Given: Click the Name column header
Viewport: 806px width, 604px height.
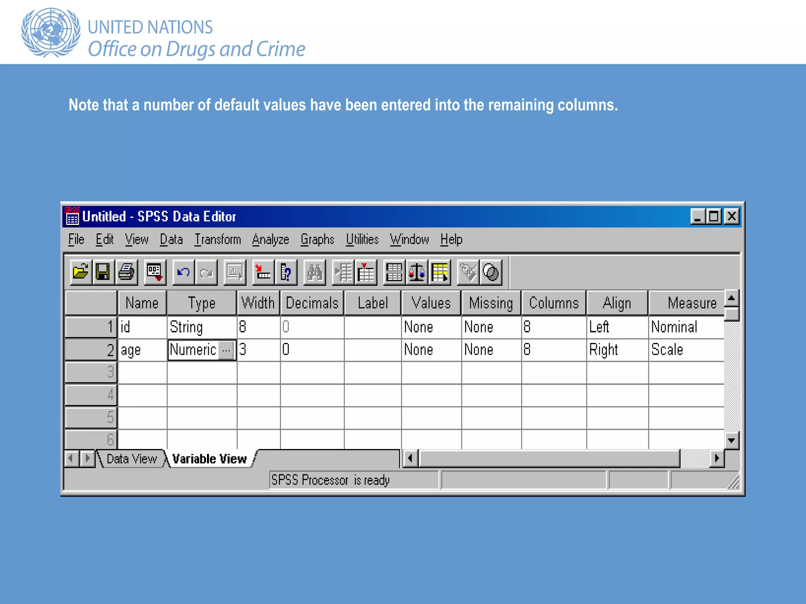Looking at the screenshot, I should [x=142, y=303].
